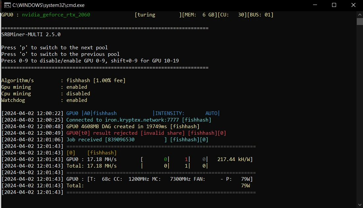Click the vertical scrollbar thumb
Image resolution: width=363 pixels, height=208 pixels.
[360, 21]
